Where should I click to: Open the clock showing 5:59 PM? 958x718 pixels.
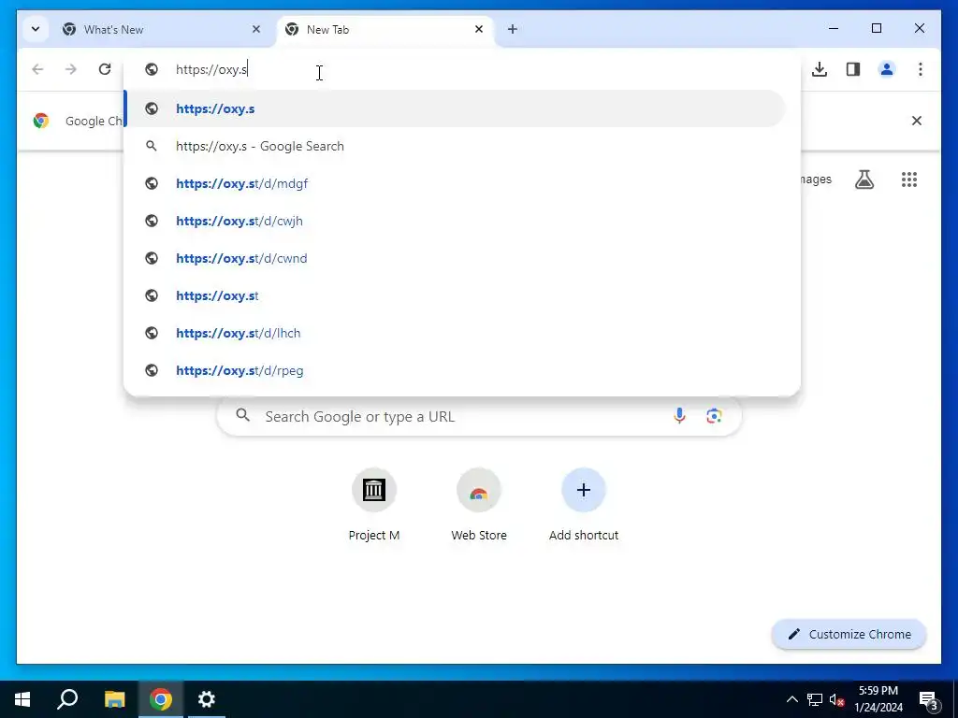click(x=878, y=699)
